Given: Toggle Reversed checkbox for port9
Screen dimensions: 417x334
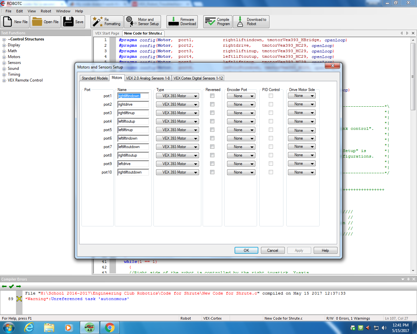Looking at the screenshot, I should (x=212, y=164).
